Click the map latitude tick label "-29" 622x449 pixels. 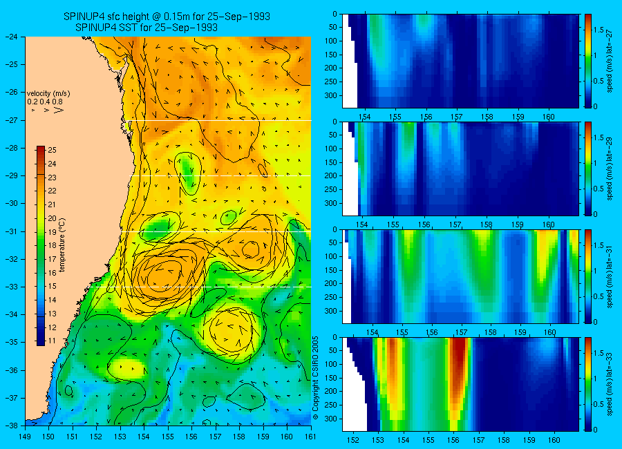click(x=11, y=175)
